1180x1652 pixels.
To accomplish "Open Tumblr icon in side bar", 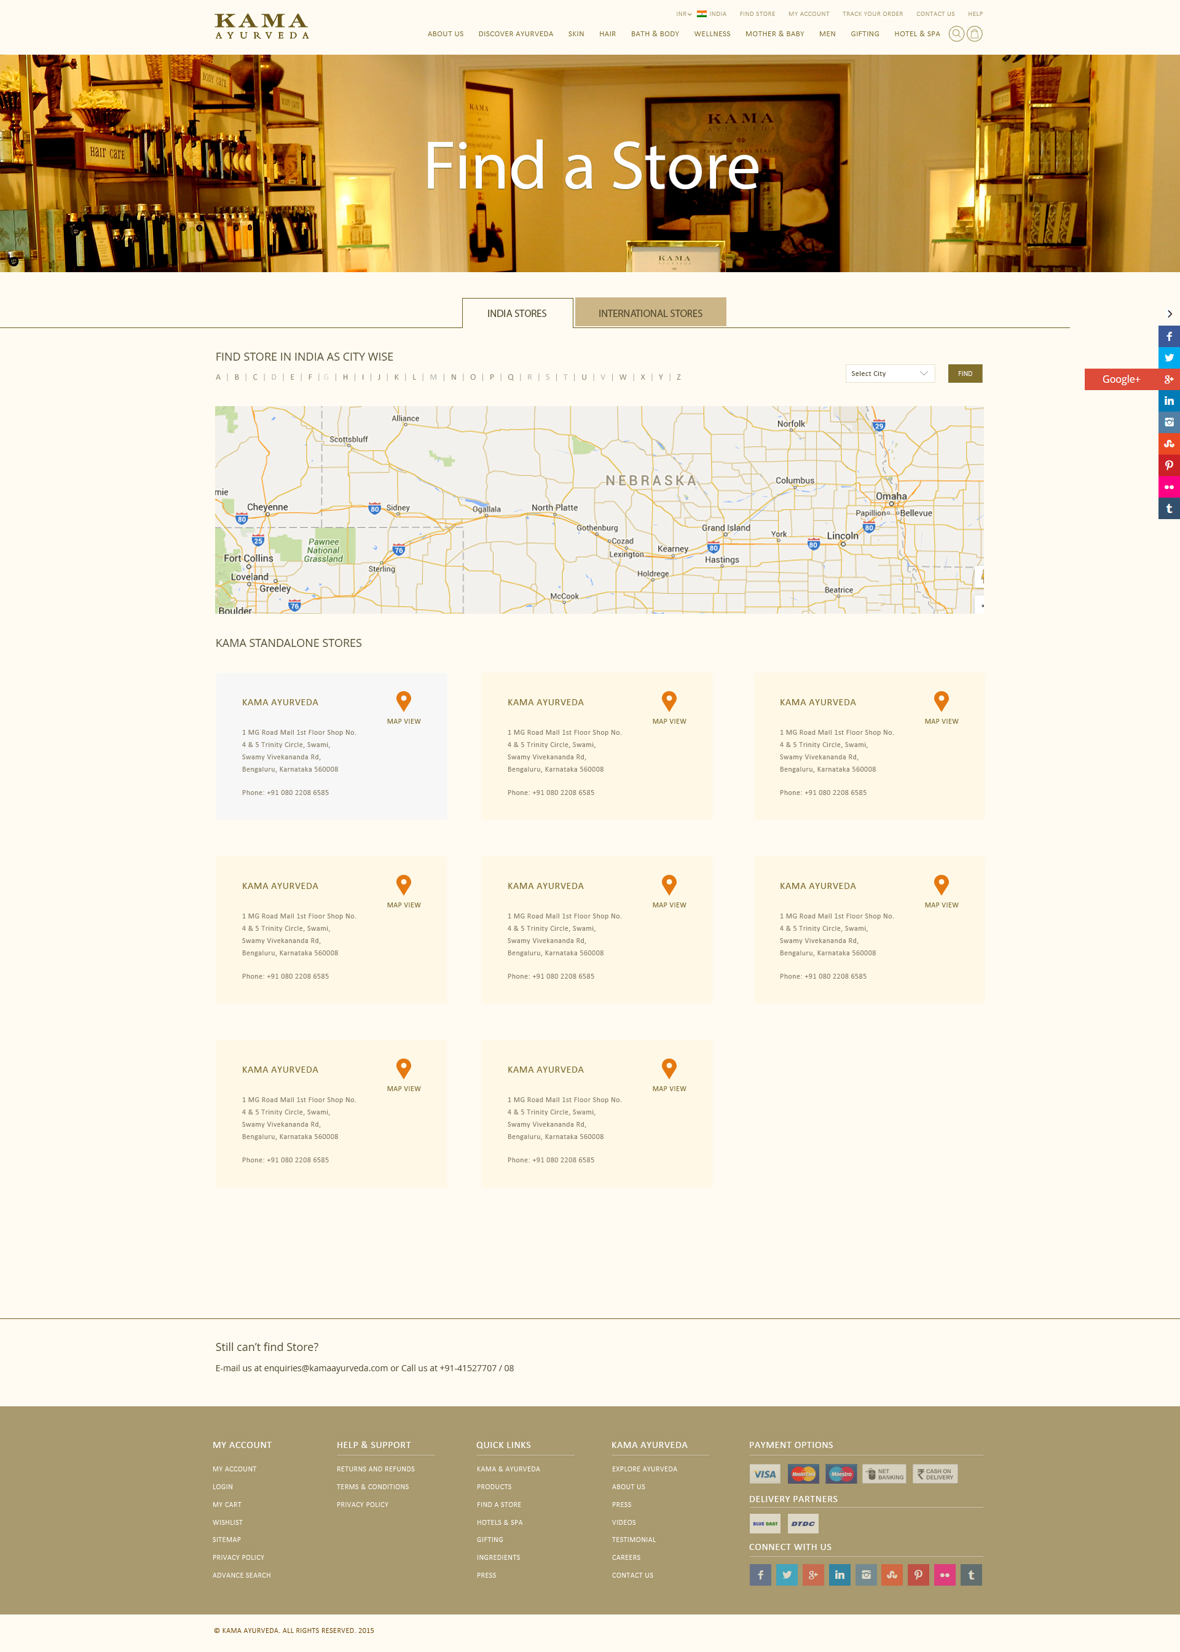I will 1169,508.
